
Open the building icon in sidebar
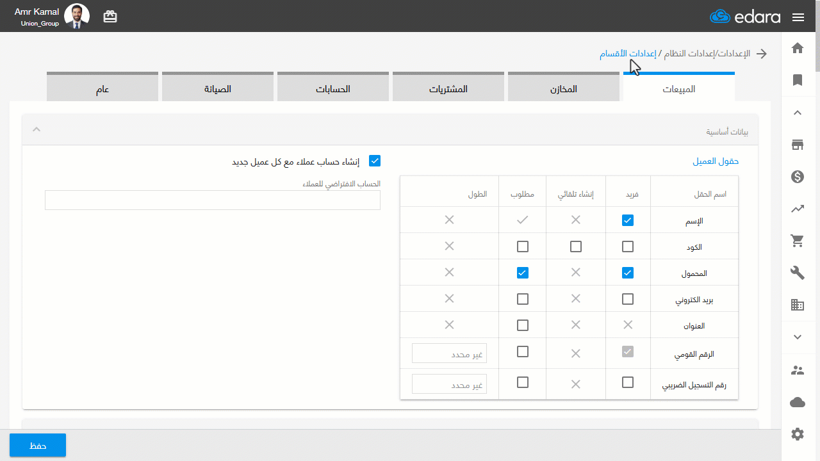798,305
